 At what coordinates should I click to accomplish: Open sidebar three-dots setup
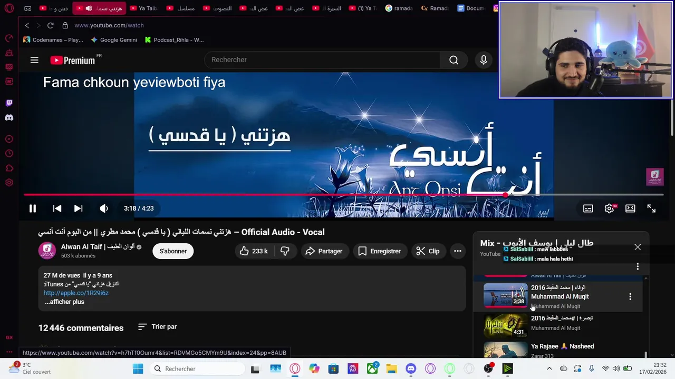(9, 352)
